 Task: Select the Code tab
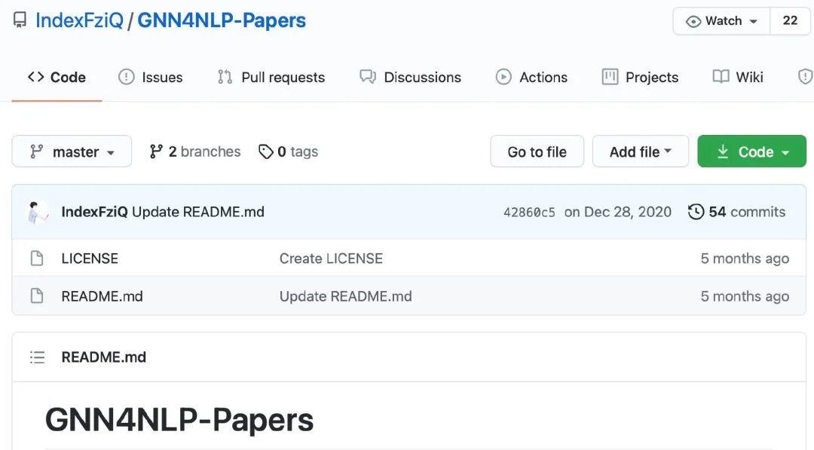(57, 78)
